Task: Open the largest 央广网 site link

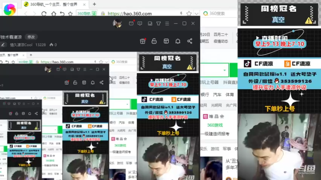Action: point(232,105)
